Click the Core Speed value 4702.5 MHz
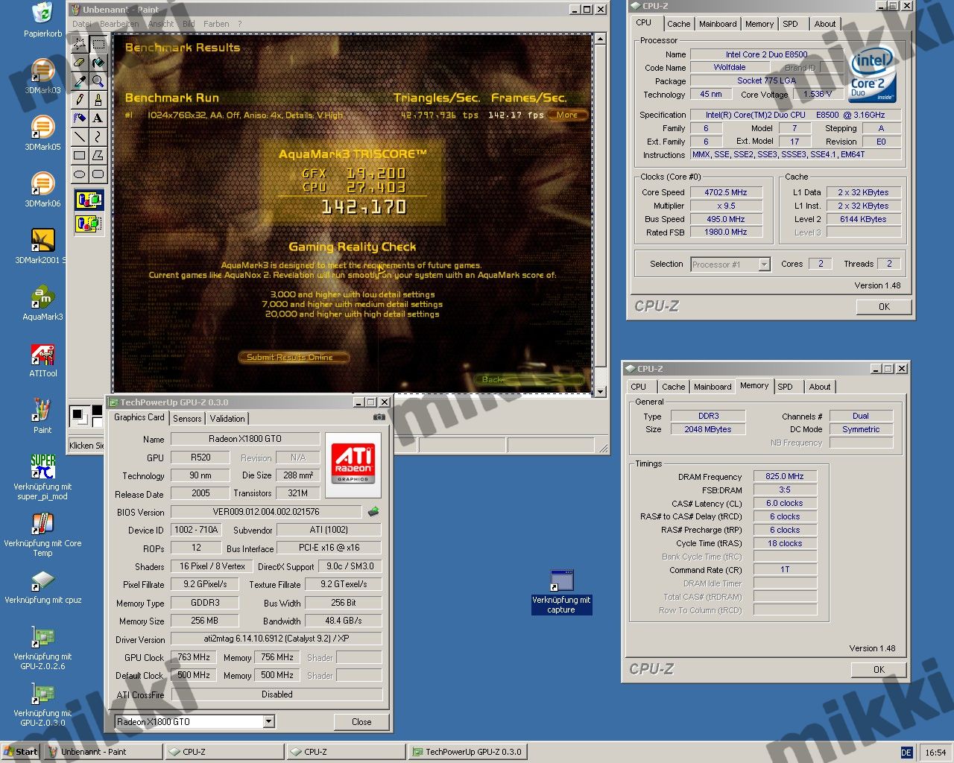 click(726, 192)
